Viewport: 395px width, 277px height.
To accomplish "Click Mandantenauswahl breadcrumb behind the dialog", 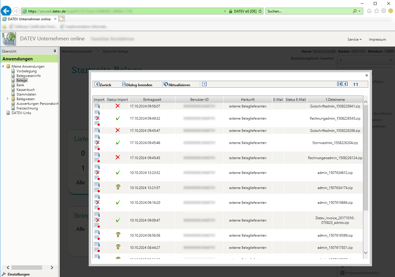I will click(76, 51).
